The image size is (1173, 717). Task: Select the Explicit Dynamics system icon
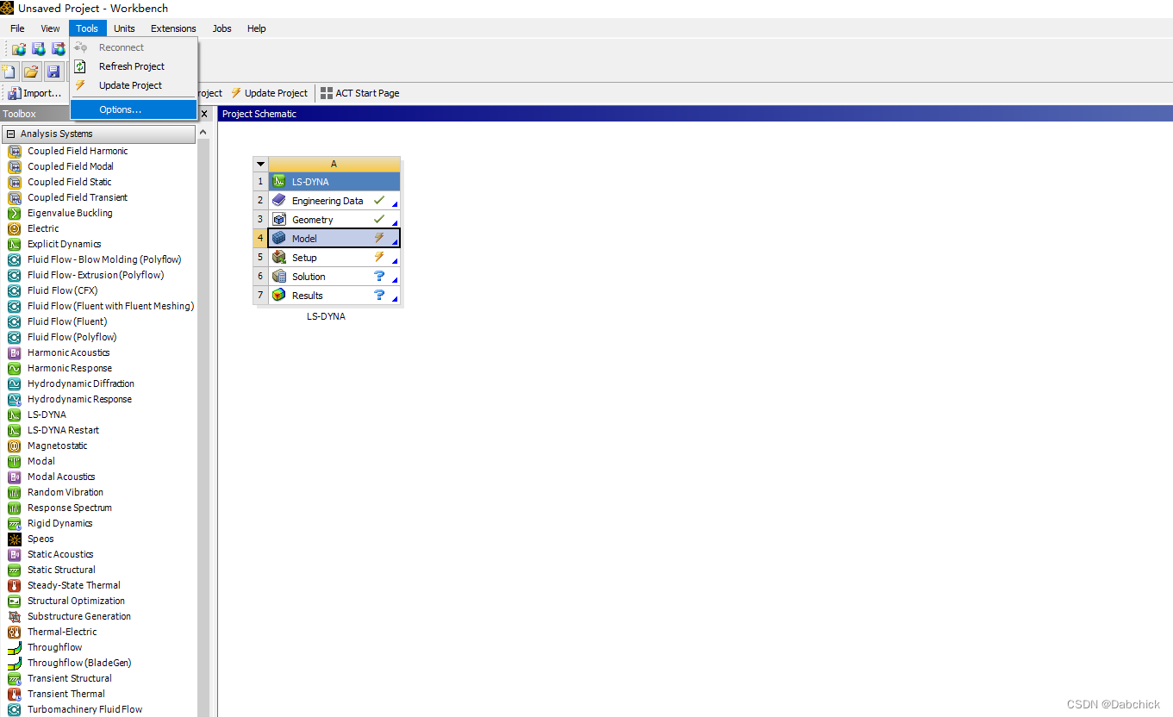(16, 244)
